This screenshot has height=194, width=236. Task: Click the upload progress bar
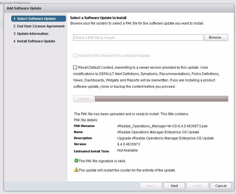click(x=161, y=99)
